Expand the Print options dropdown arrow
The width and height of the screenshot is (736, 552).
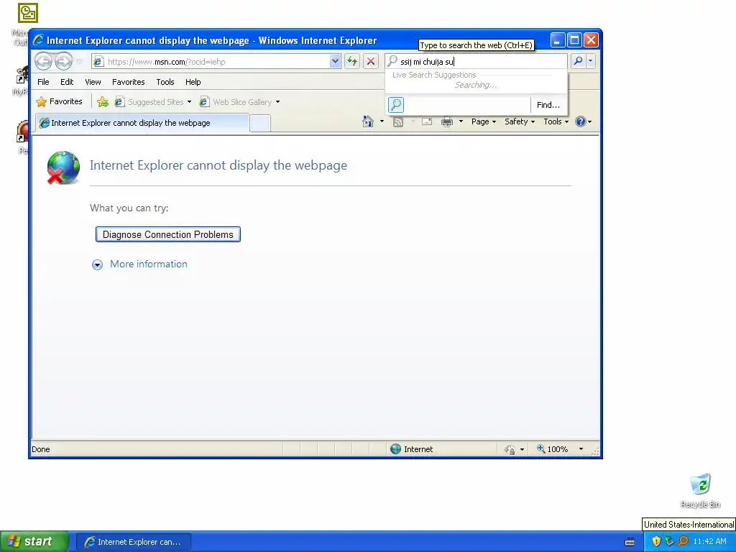tap(461, 121)
